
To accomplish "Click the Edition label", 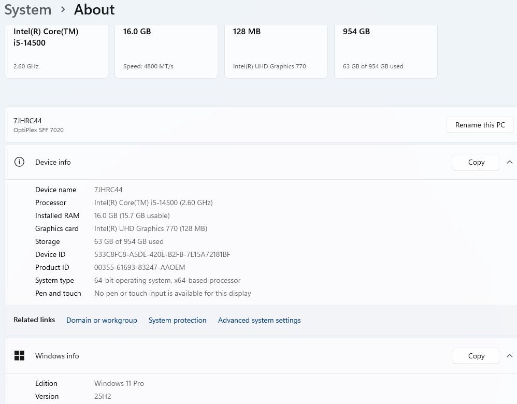I will [x=46, y=383].
